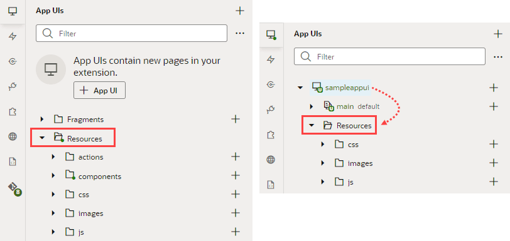Click plug icon in sidebar beside Fragments panel
510x241 pixels.
click(x=13, y=86)
